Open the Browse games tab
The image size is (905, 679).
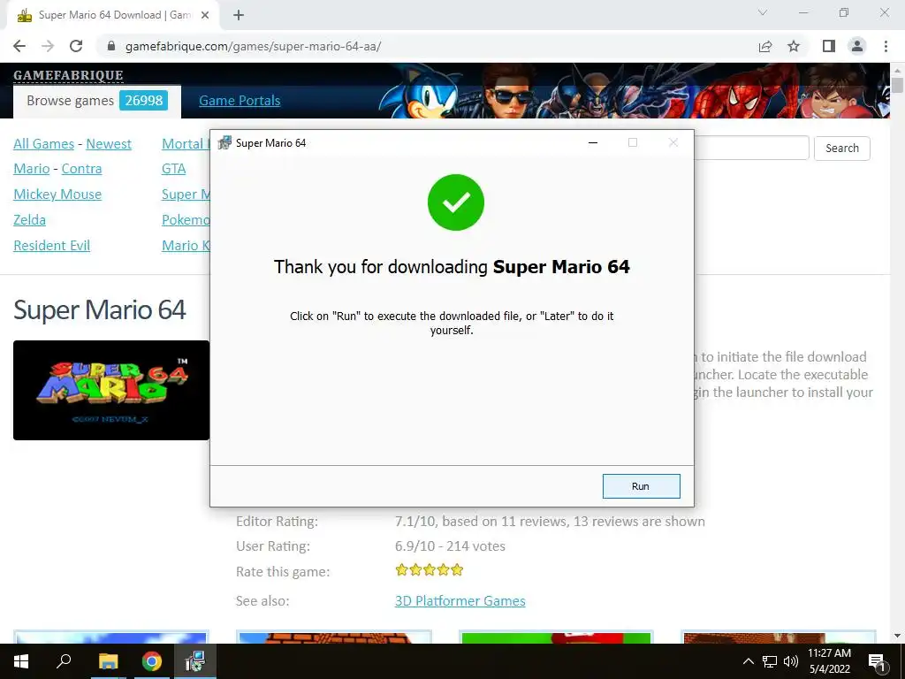[x=97, y=101]
